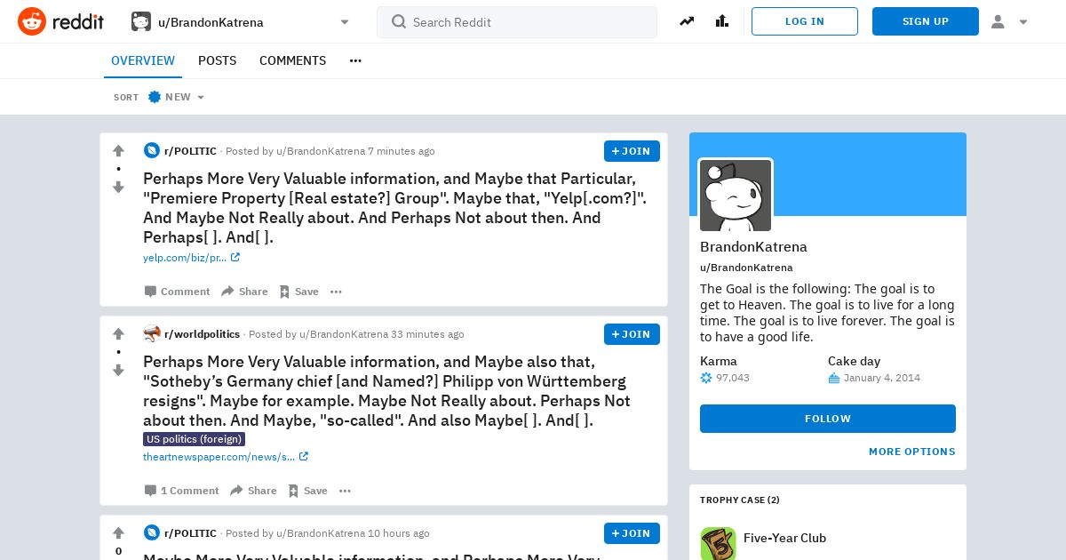Switch to the Comments tab

(292, 60)
